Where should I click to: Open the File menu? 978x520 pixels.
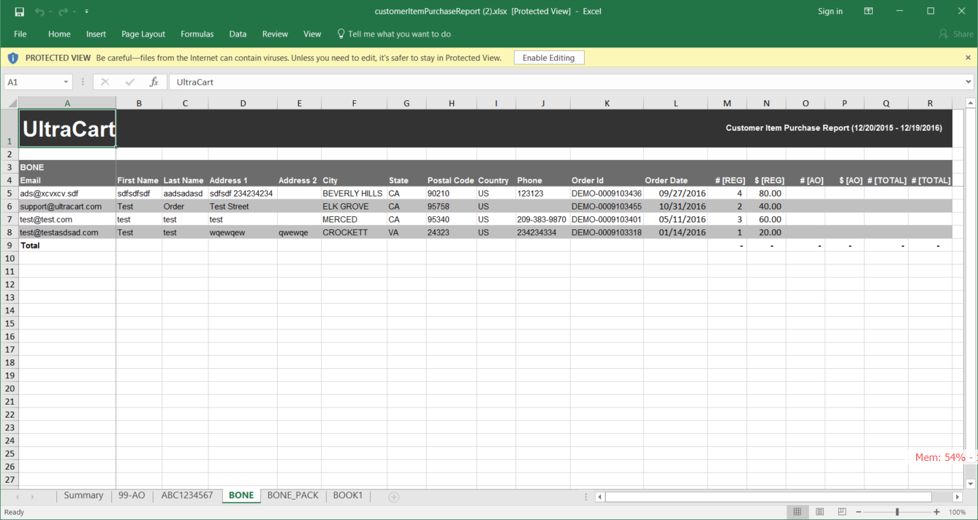coord(20,34)
